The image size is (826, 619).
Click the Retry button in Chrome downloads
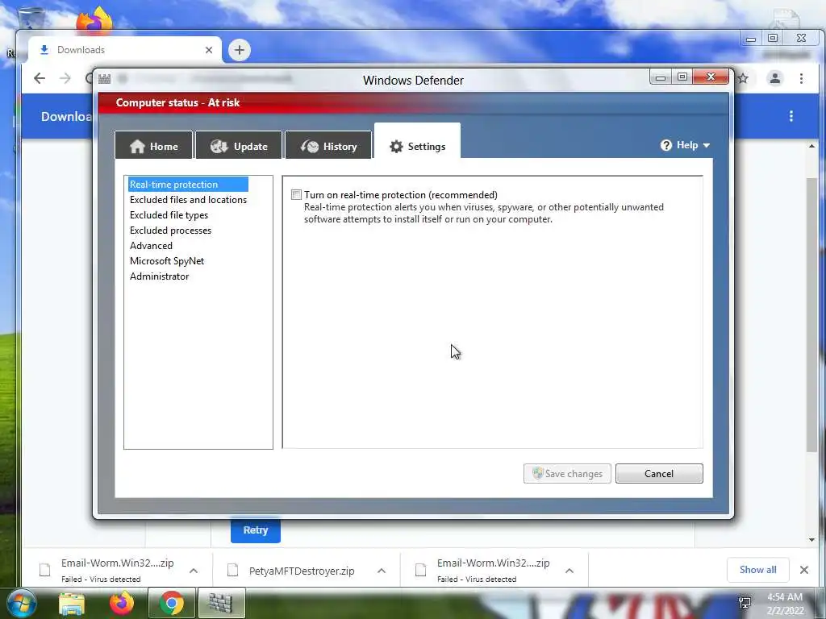coord(256,530)
